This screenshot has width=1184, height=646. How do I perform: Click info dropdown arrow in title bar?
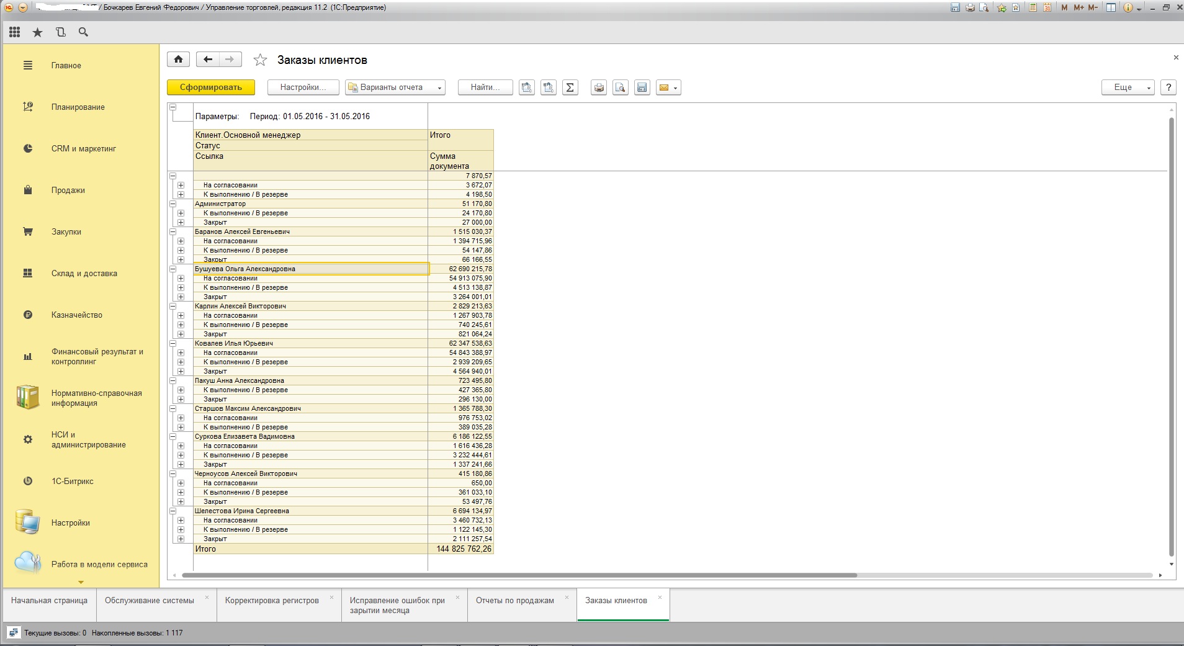point(1139,8)
